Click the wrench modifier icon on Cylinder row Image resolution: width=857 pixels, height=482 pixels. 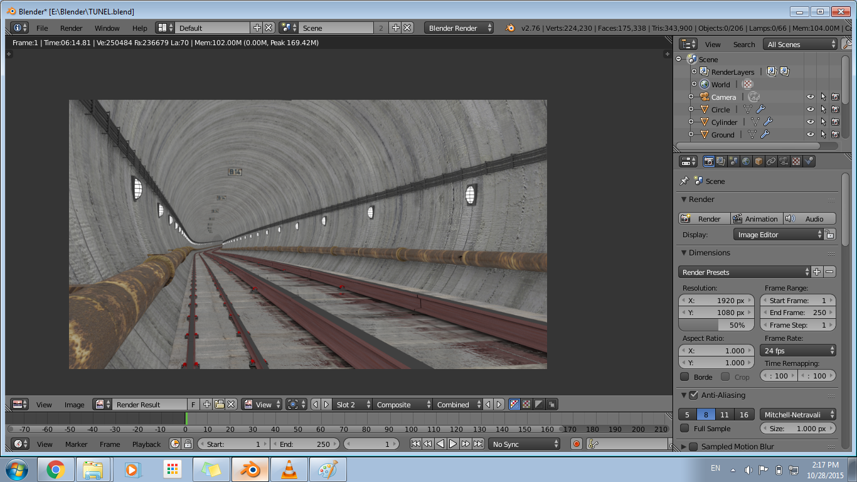767,122
